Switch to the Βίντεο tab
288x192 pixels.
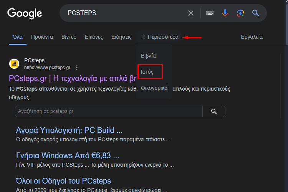pos(69,37)
